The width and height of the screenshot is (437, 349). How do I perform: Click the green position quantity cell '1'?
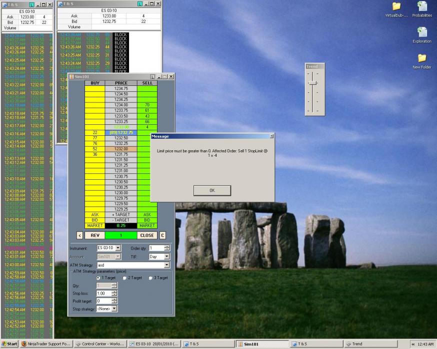click(x=121, y=235)
